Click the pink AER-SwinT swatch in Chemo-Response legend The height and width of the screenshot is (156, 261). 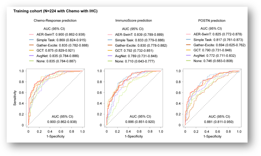pos(31,34)
